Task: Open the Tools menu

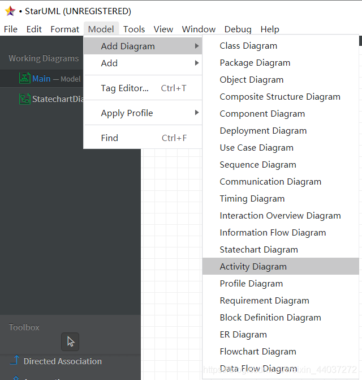Action: coord(134,29)
